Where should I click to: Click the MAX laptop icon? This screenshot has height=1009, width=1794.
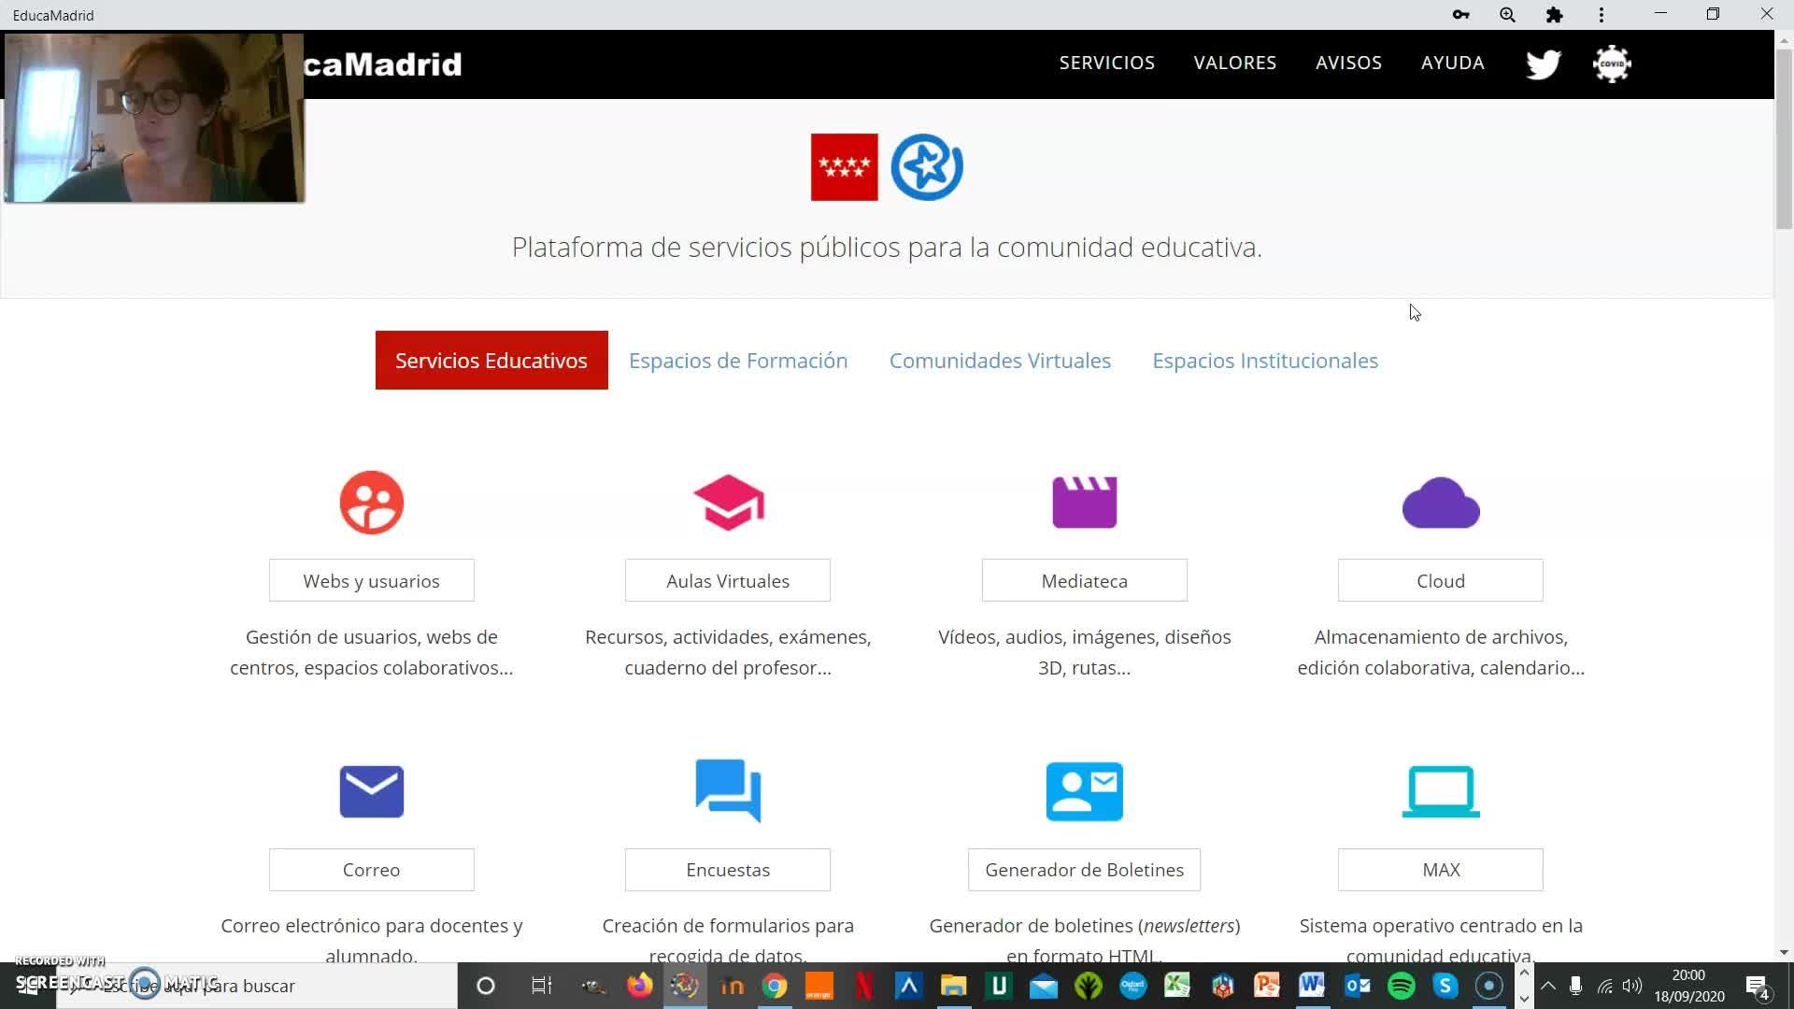(1440, 791)
